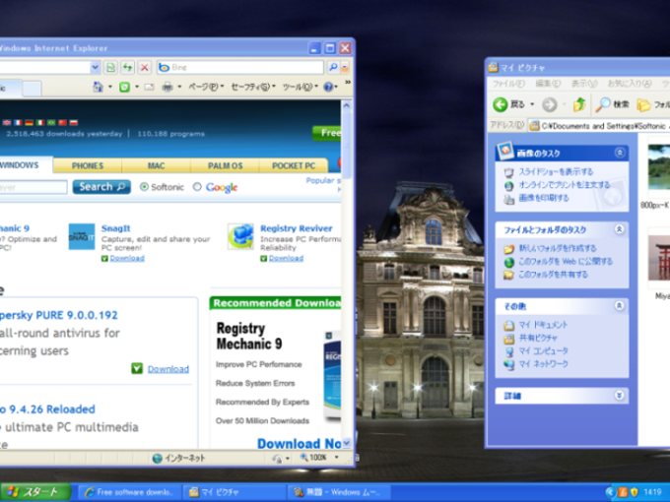
Task: Click the IE compatibility view icon
Action: (110, 68)
